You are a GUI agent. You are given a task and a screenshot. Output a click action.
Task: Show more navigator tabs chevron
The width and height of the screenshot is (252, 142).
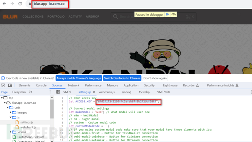point(31,92)
